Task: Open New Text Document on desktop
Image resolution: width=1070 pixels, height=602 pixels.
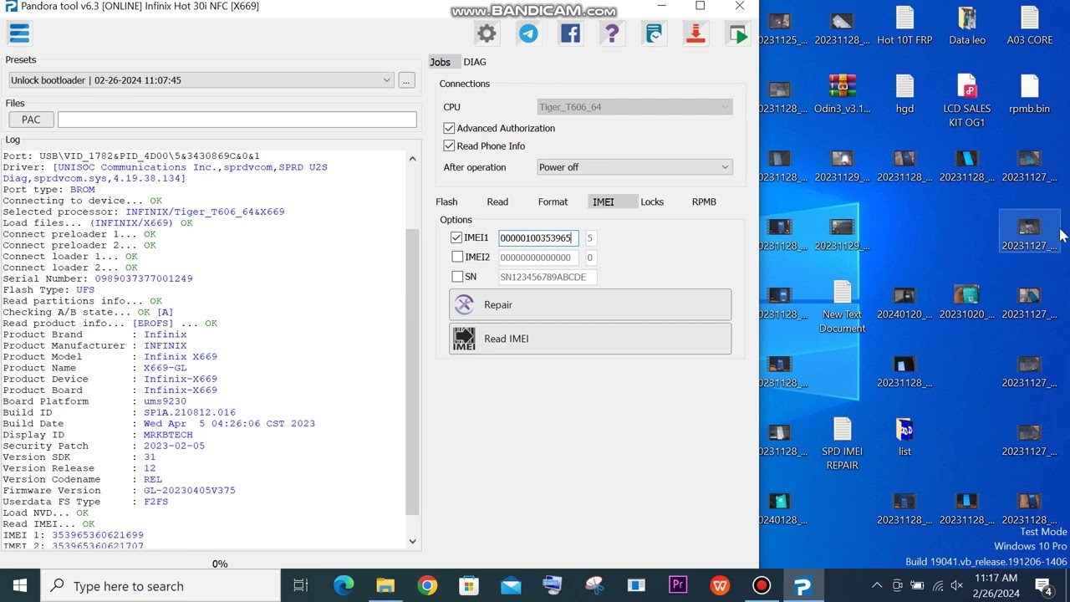Action: [x=842, y=306]
